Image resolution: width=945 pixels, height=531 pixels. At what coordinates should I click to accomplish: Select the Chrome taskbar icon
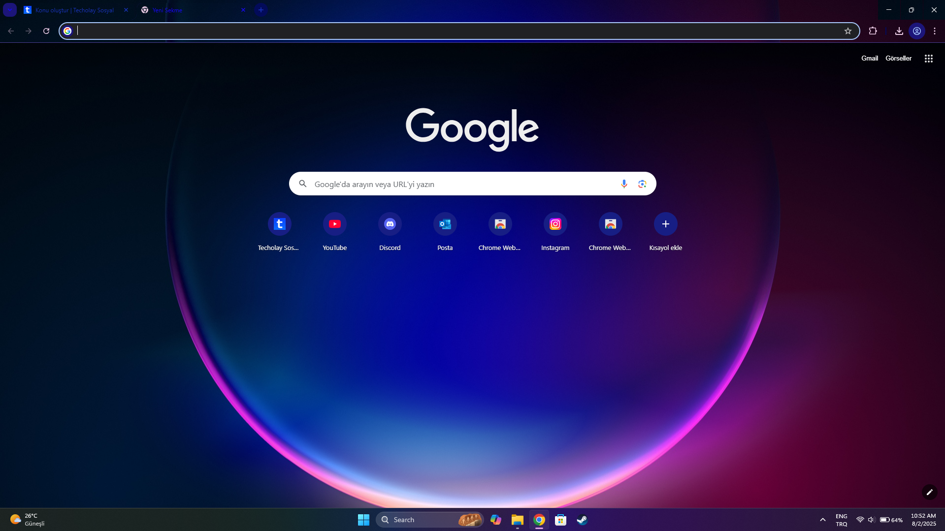[x=539, y=520]
